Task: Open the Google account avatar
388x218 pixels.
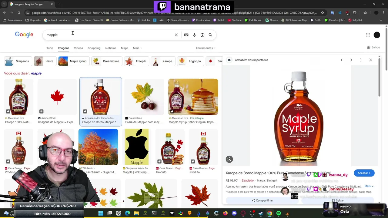Action: [377, 35]
